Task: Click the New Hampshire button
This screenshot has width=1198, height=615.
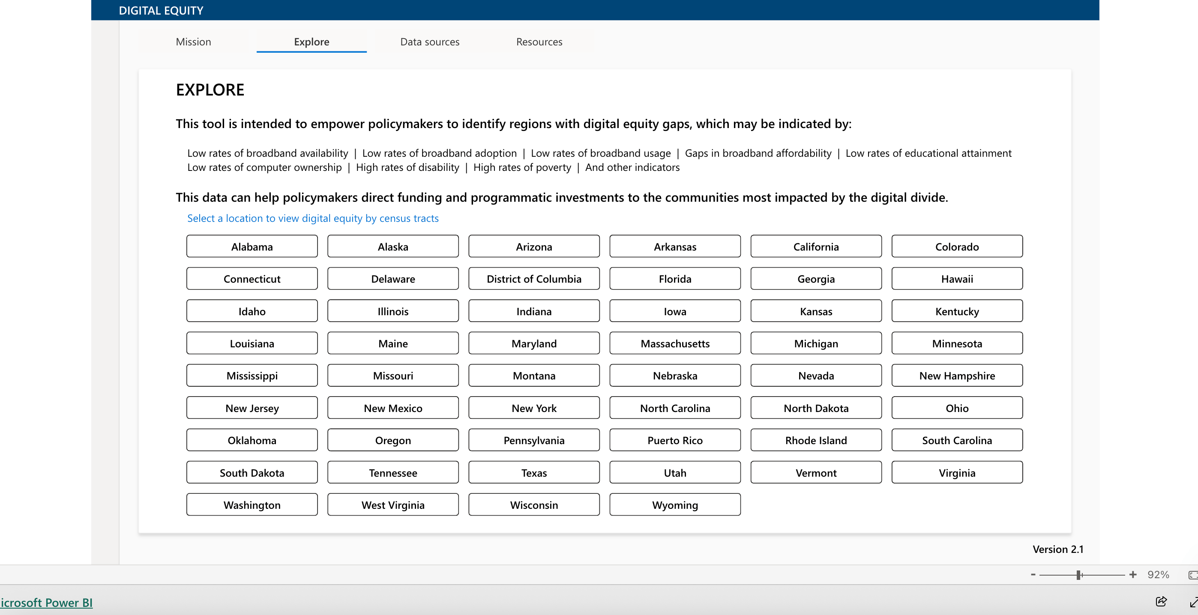Action: (957, 375)
